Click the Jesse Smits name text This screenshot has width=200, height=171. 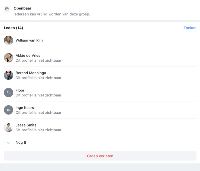(x=26, y=125)
